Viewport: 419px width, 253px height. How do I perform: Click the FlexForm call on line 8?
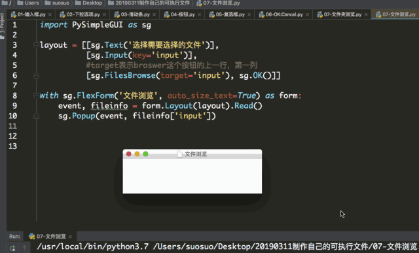(96, 95)
